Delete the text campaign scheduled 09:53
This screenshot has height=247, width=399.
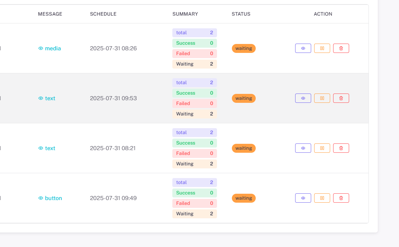coord(341,98)
